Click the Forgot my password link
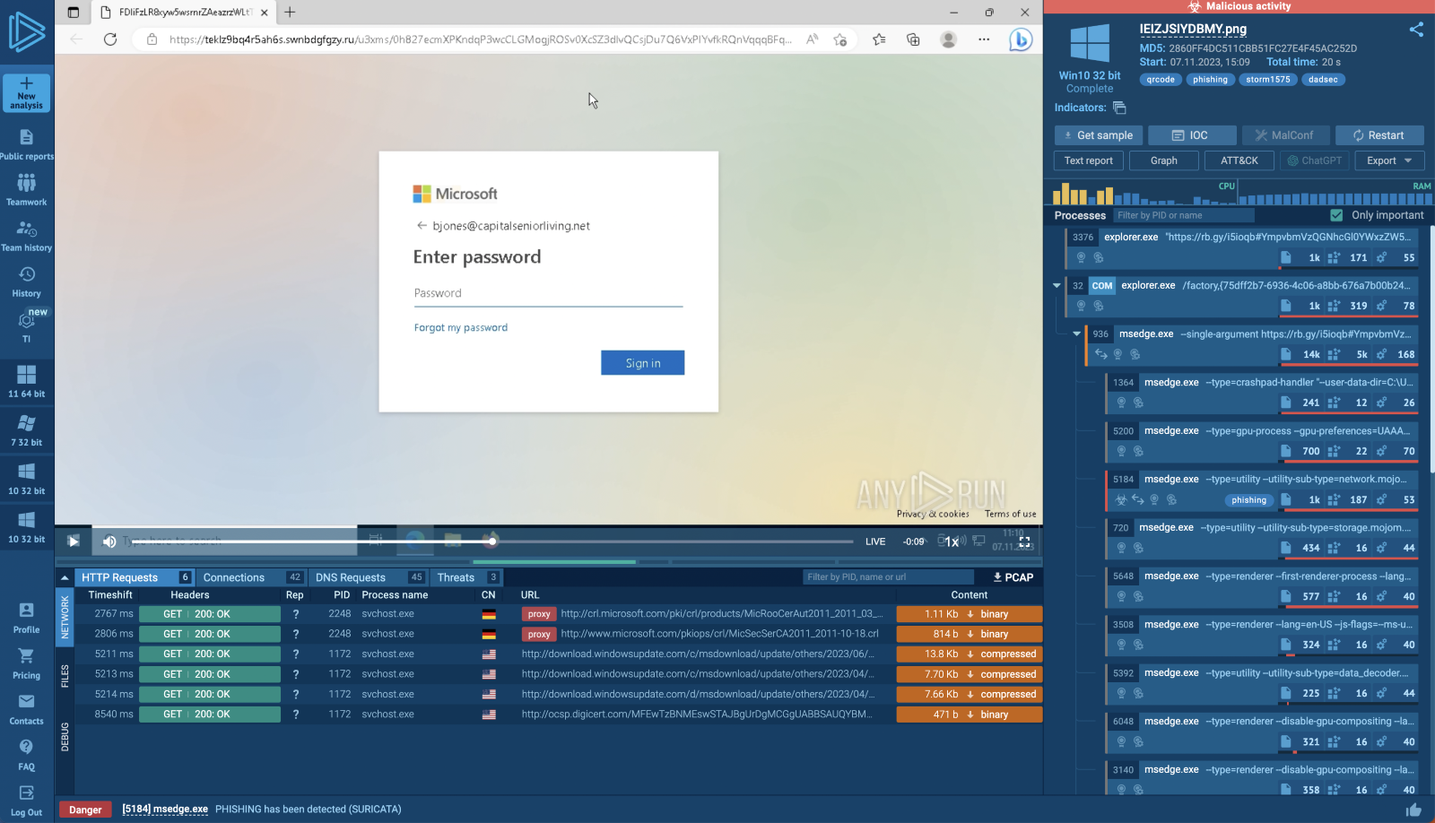This screenshot has width=1435, height=823. 461,328
